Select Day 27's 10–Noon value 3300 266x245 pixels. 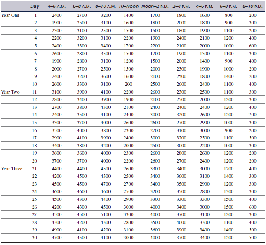pyautogui.click(x=128, y=214)
